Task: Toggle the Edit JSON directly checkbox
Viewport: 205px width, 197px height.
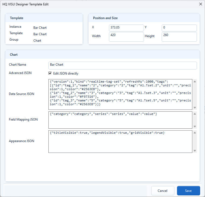Action: pyautogui.click(x=50, y=73)
